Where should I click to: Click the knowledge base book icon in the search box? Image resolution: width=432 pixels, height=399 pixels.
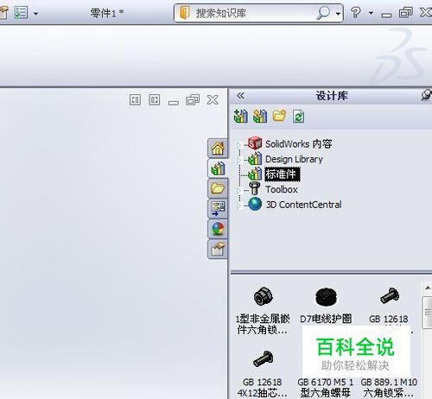(x=184, y=13)
